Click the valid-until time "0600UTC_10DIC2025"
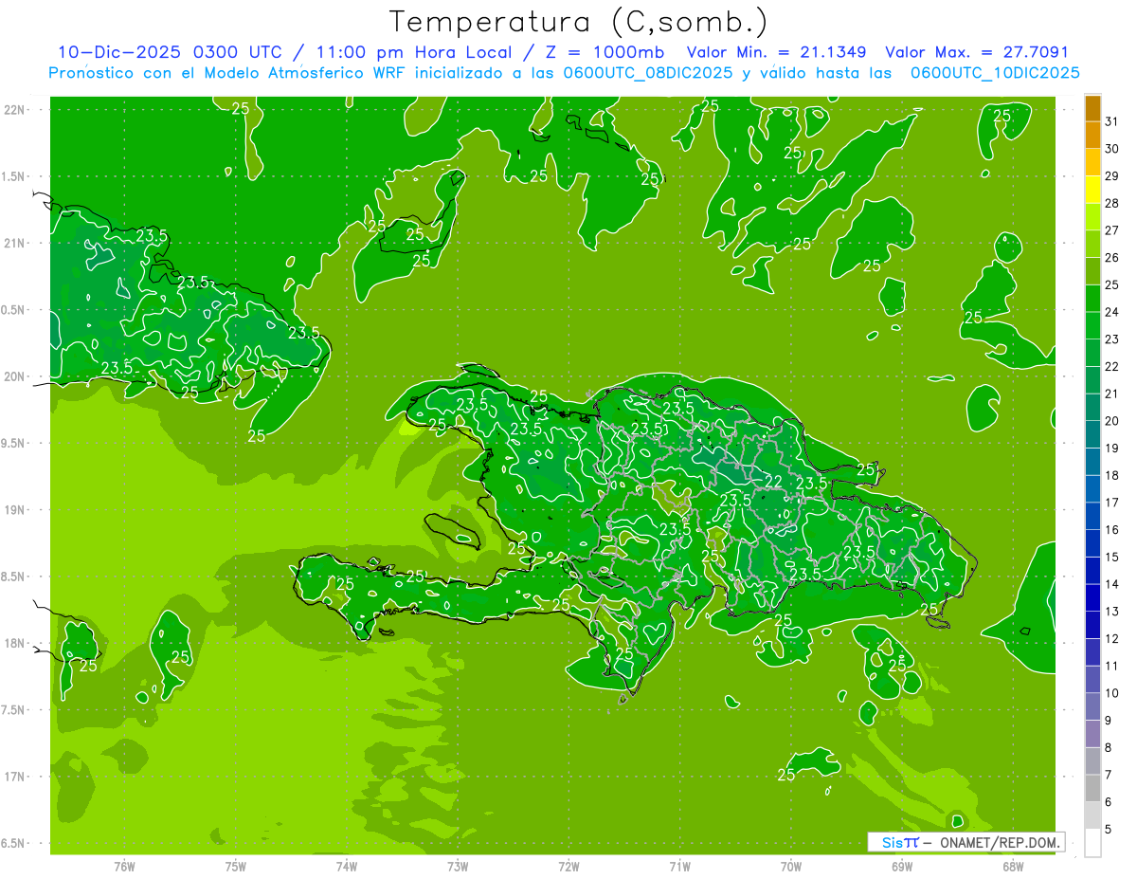1137x879 pixels. click(995, 73)
